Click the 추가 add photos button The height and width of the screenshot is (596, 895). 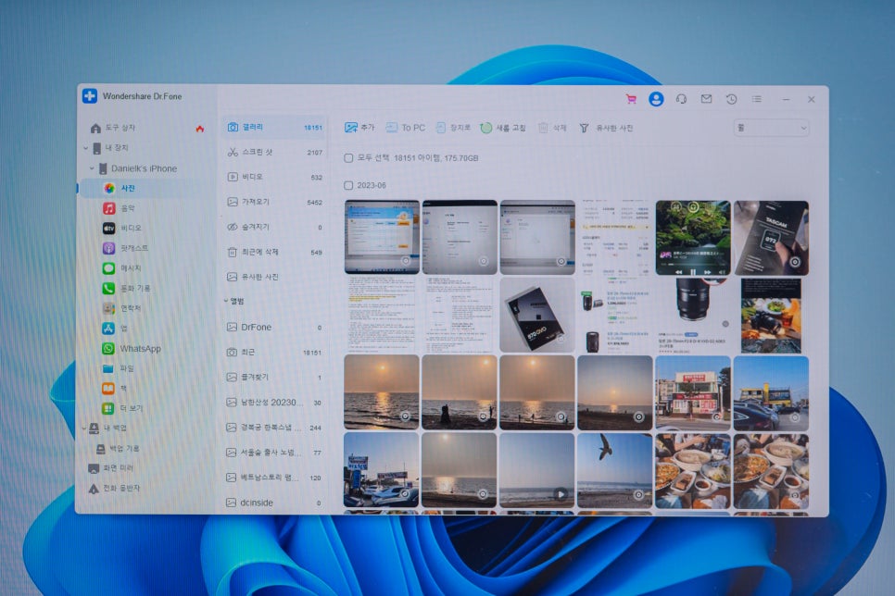coord(359,128)
